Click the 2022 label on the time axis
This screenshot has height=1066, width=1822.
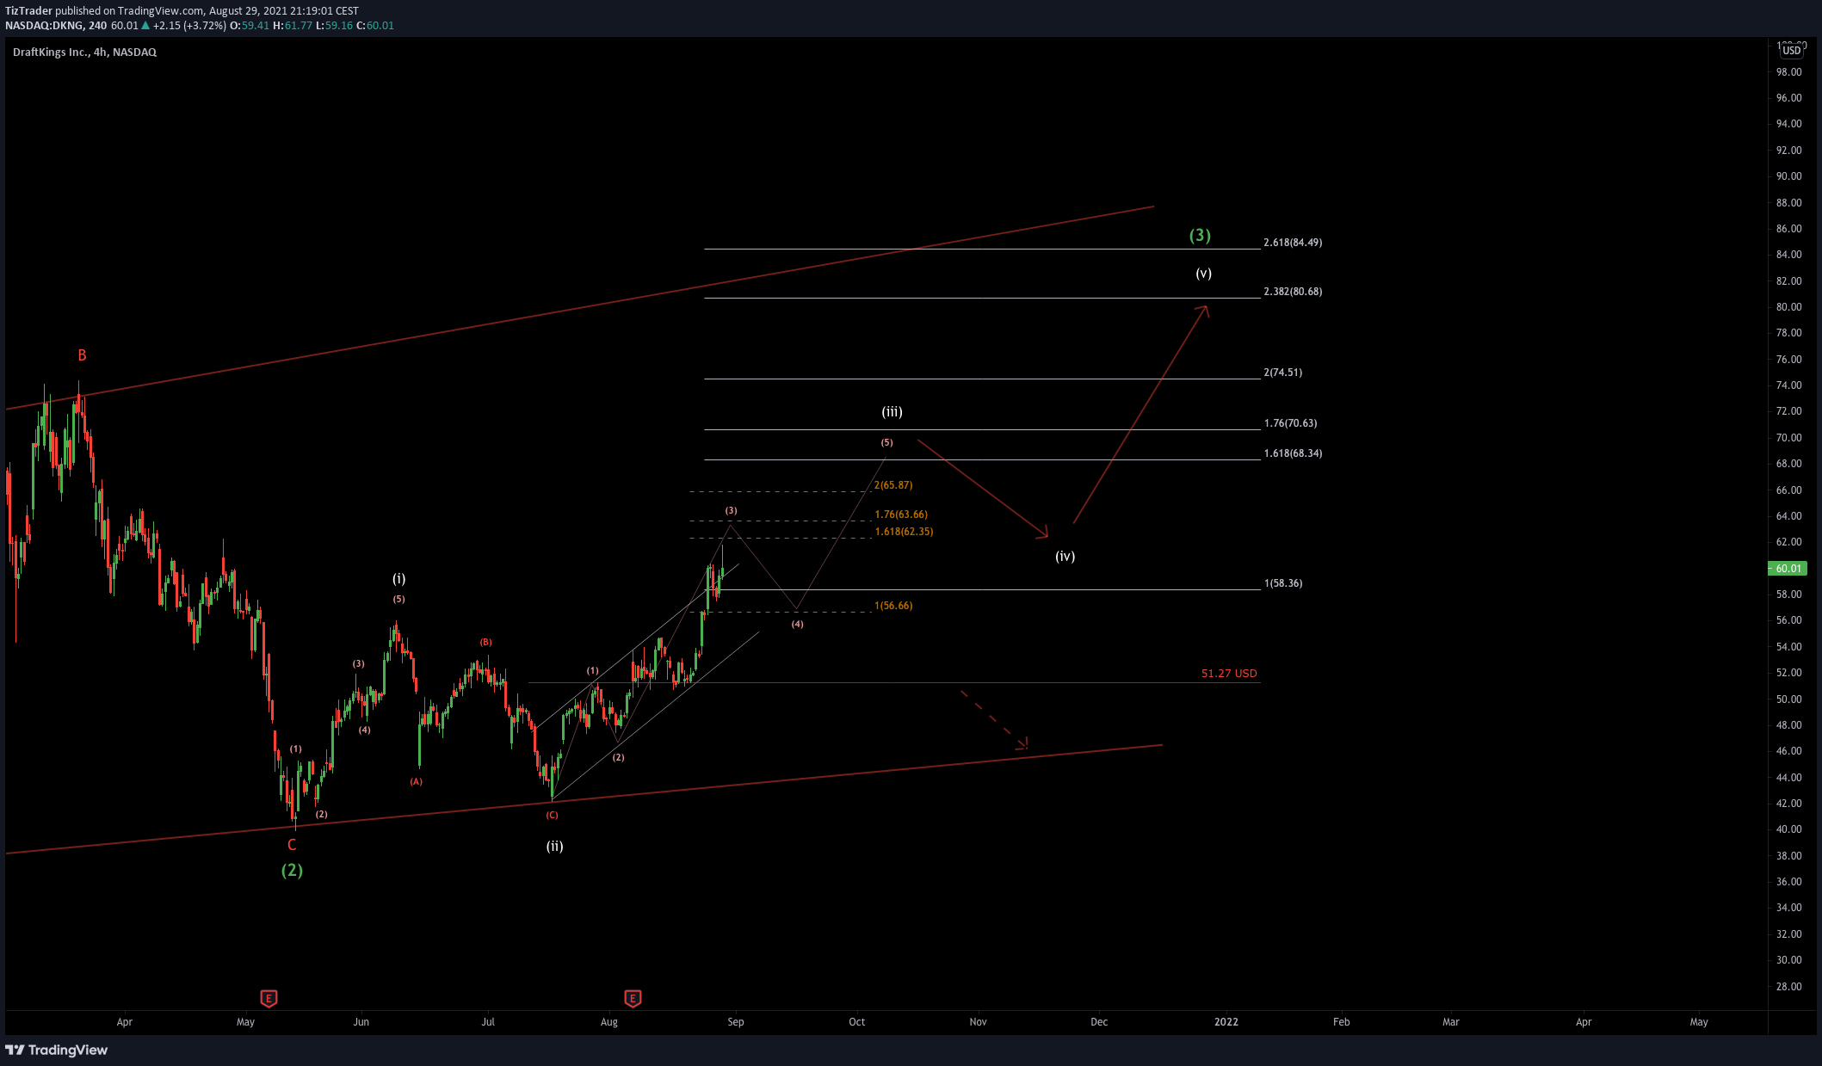[1226, 1022]
